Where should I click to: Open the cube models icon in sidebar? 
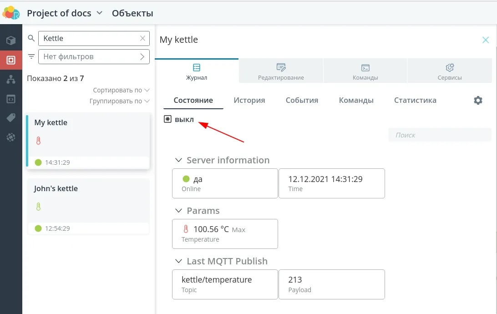click(11, 41)
